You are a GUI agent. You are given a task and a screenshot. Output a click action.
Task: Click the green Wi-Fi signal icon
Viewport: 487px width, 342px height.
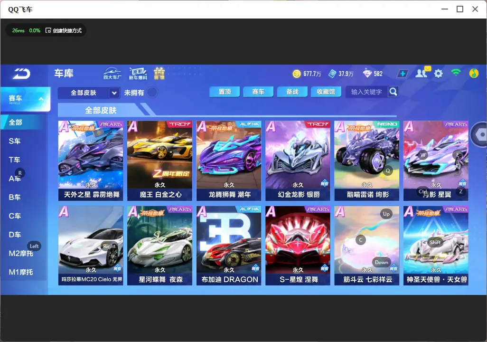456,73
